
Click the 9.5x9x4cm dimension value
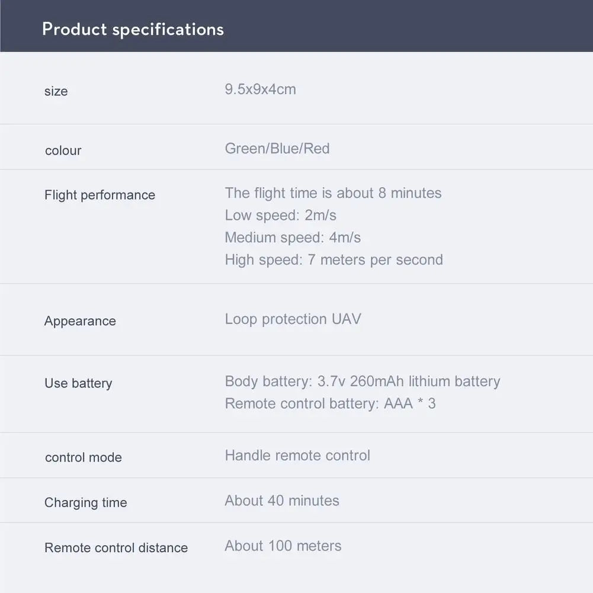(x=260, y=89)
